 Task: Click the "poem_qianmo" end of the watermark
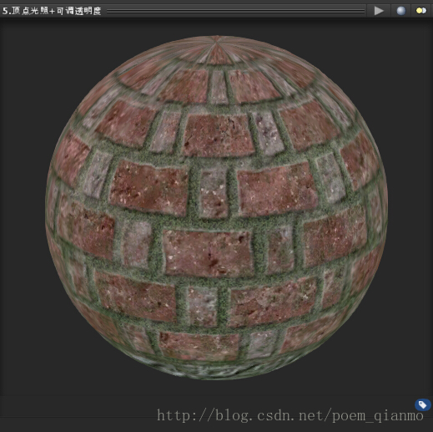pyautogui.click(x=378, y=416)
